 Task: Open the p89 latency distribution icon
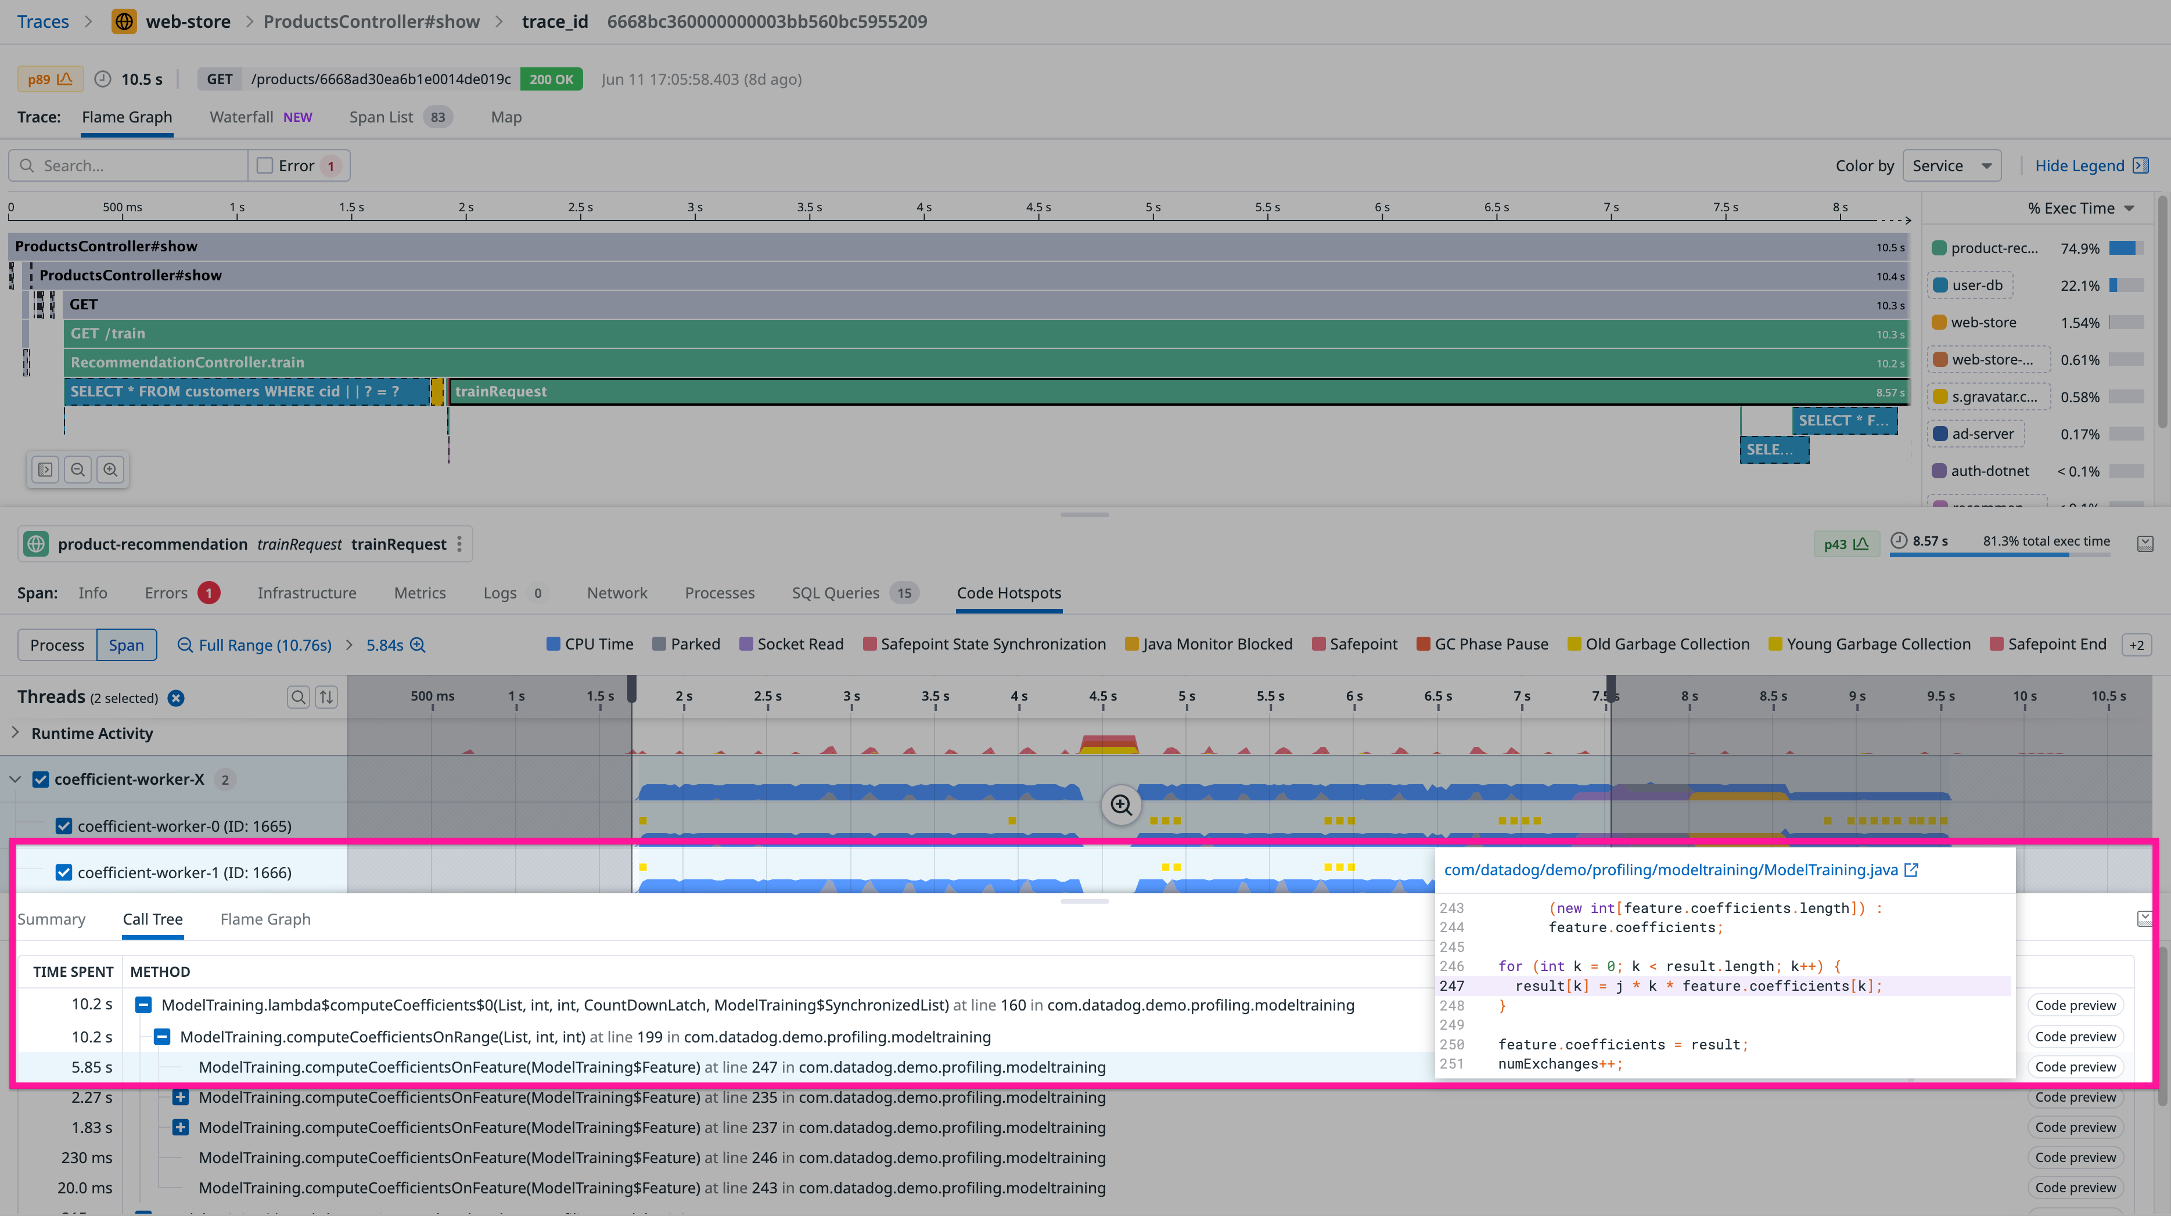tap(66, 78)
